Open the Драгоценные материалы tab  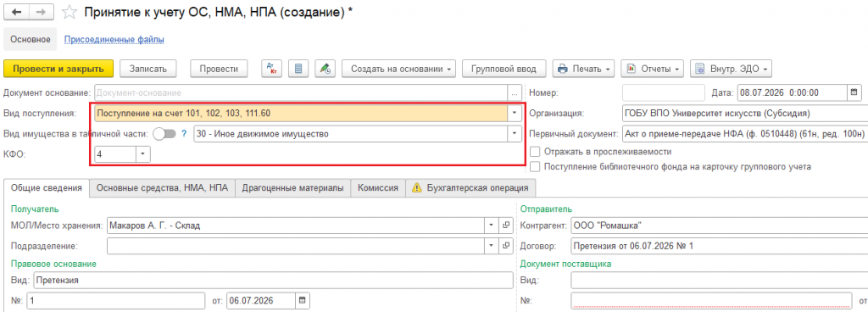pyautogui.click(x=292, y=187)
